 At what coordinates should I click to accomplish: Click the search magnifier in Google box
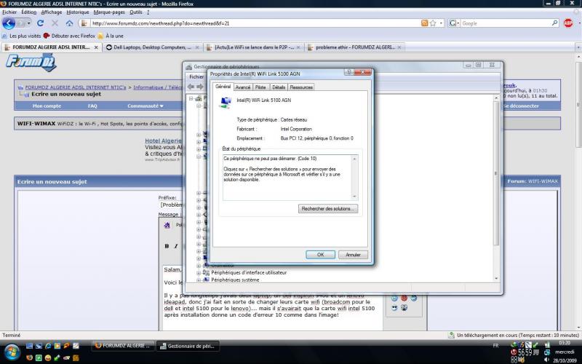[554, 23]
